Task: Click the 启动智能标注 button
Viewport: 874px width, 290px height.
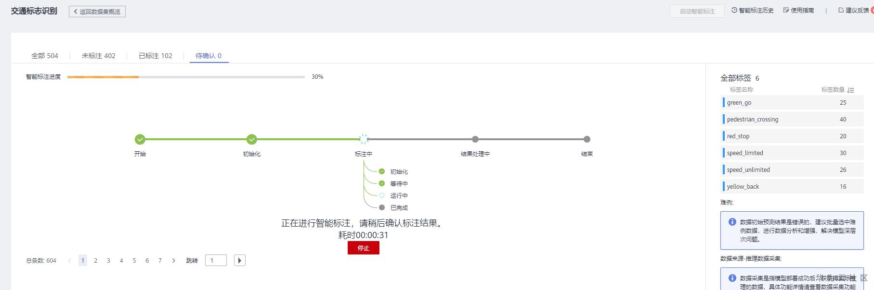Action: (x=697, y=11)
